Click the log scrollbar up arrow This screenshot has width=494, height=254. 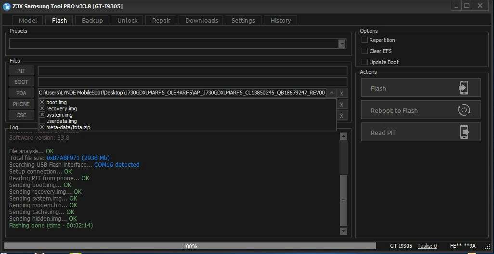point(343,136)
